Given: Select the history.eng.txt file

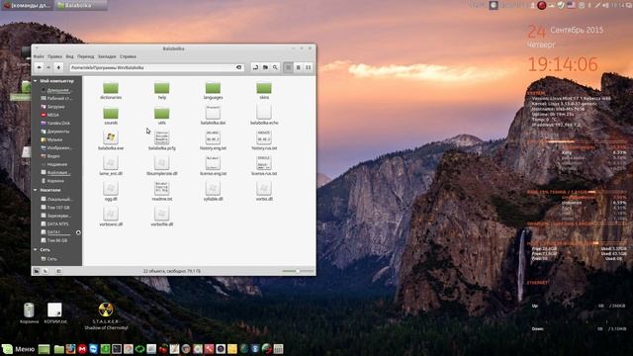Looking at the screenshot, I should [x=214, y=140].
